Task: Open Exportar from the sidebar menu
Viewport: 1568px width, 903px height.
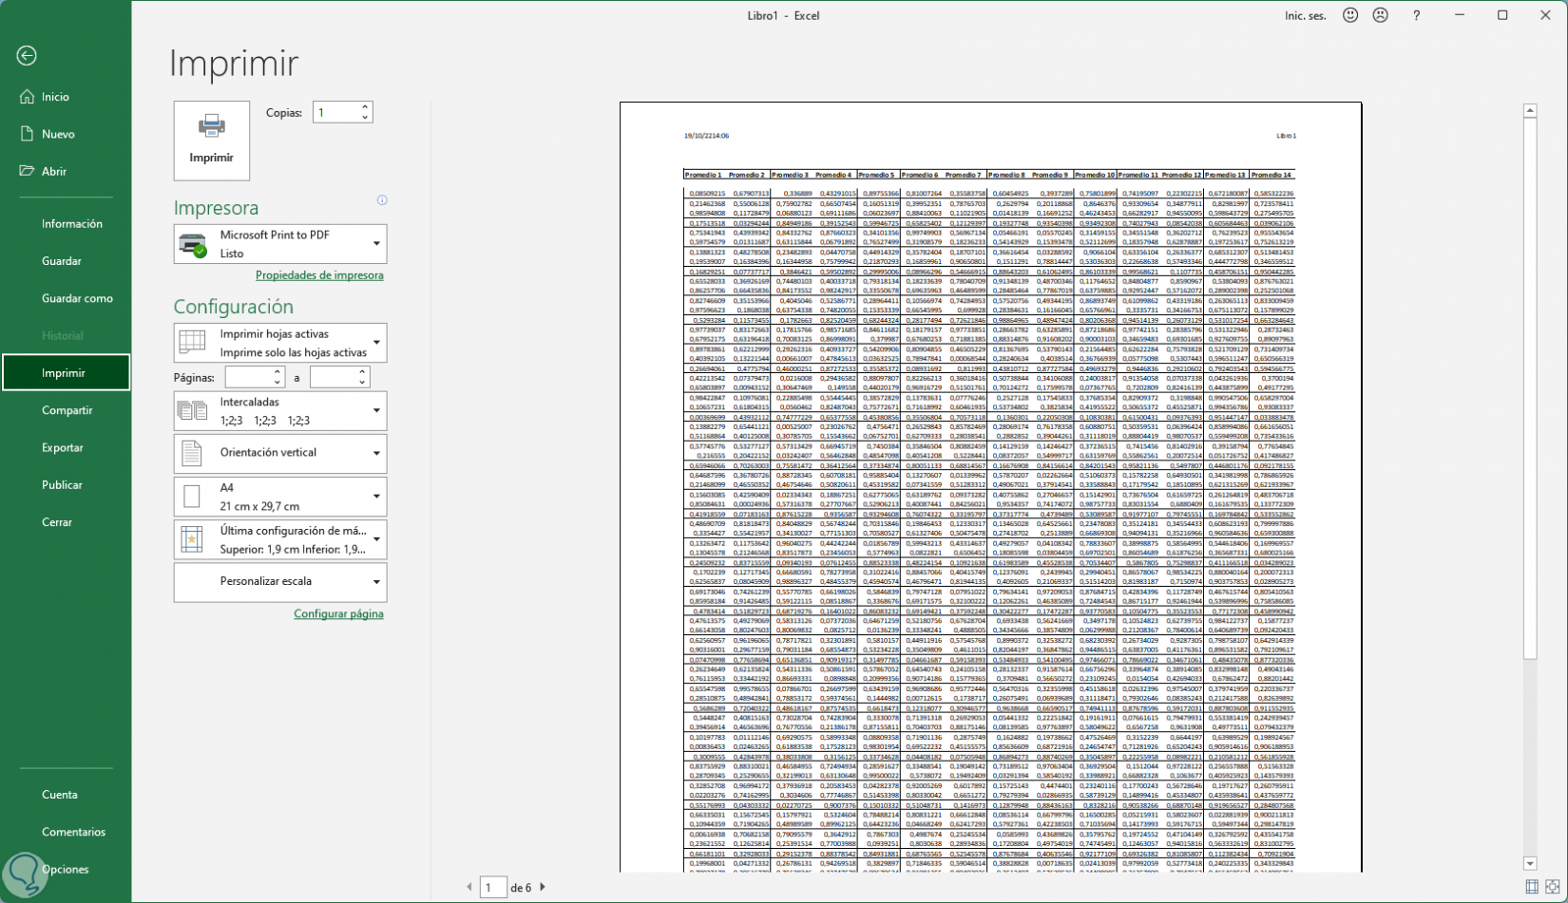Action: [x=63, y=447]
